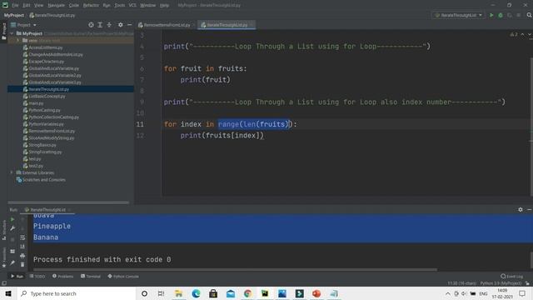
Task: Expand External Libraries node
Action: click(x=12, y=172)
